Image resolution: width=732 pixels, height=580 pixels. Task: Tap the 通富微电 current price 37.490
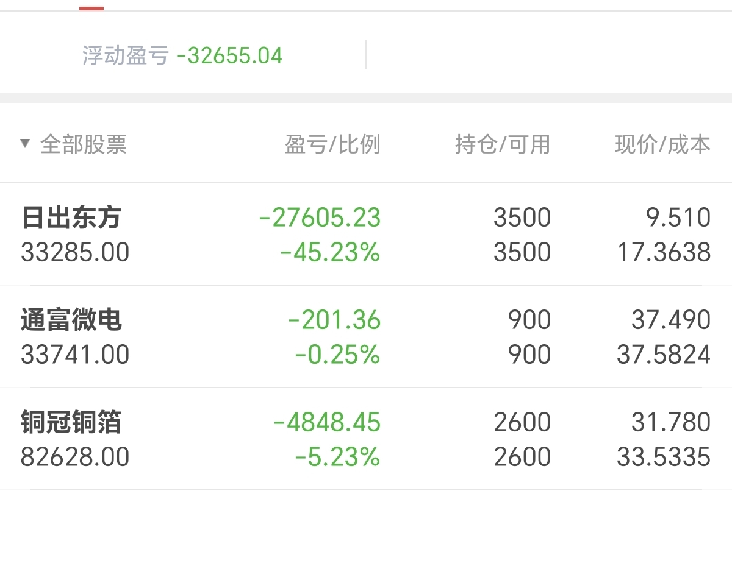pos(671,320)
